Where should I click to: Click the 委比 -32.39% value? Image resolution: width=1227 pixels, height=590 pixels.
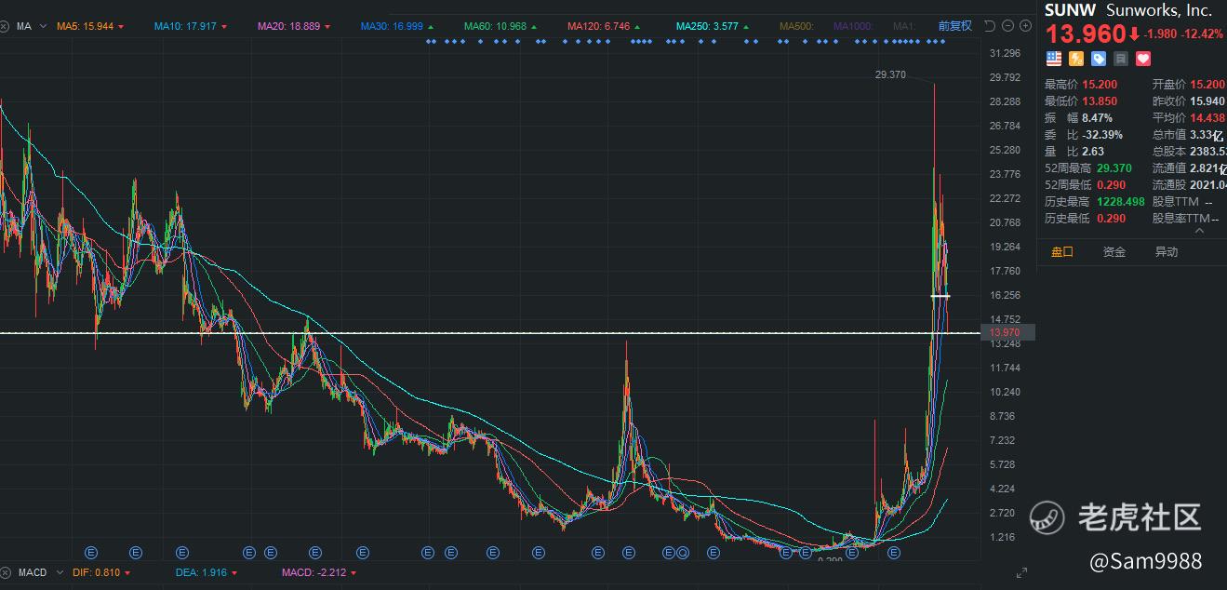[x=1102, y=134]
